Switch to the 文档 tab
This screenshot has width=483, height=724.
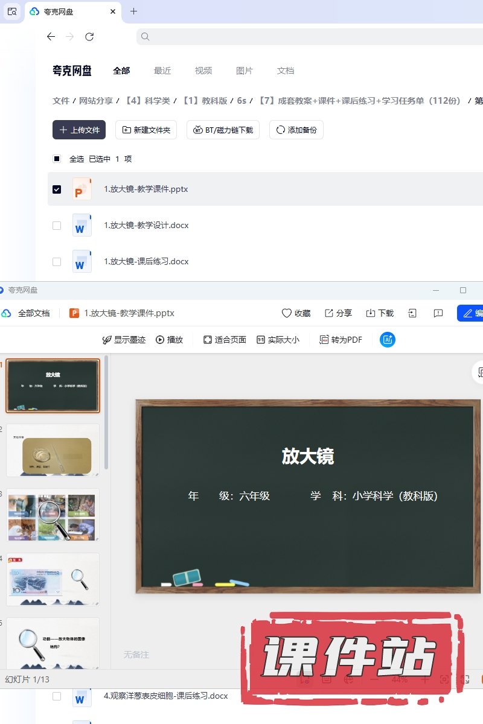pyautogui.click(x=286, y=71)
